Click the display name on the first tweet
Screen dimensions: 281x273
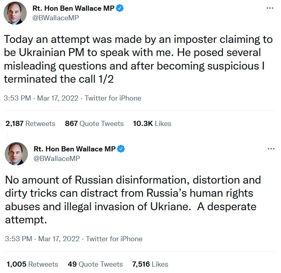pos(73,8)
